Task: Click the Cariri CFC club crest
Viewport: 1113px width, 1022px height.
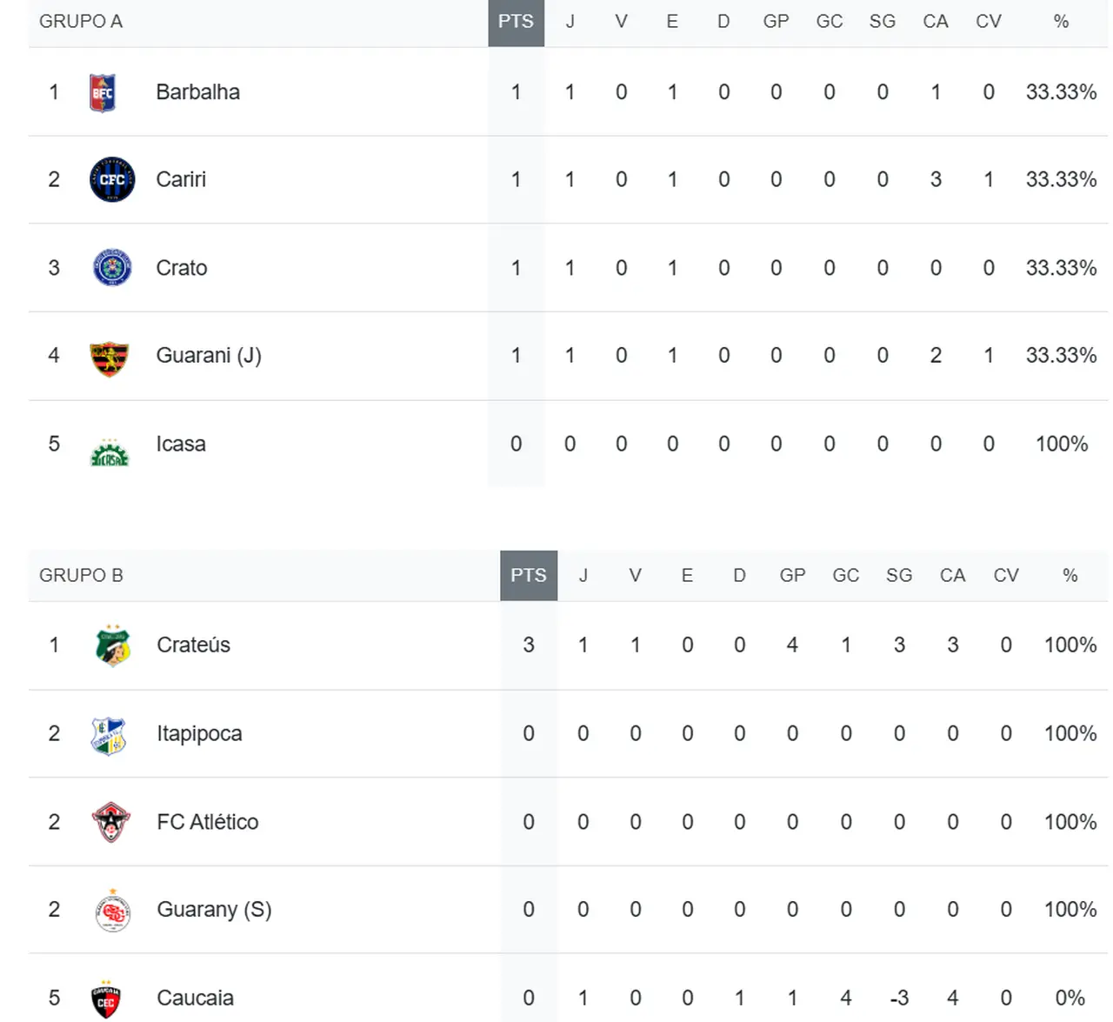Action: pyautogui.click(x=112, y=180)
